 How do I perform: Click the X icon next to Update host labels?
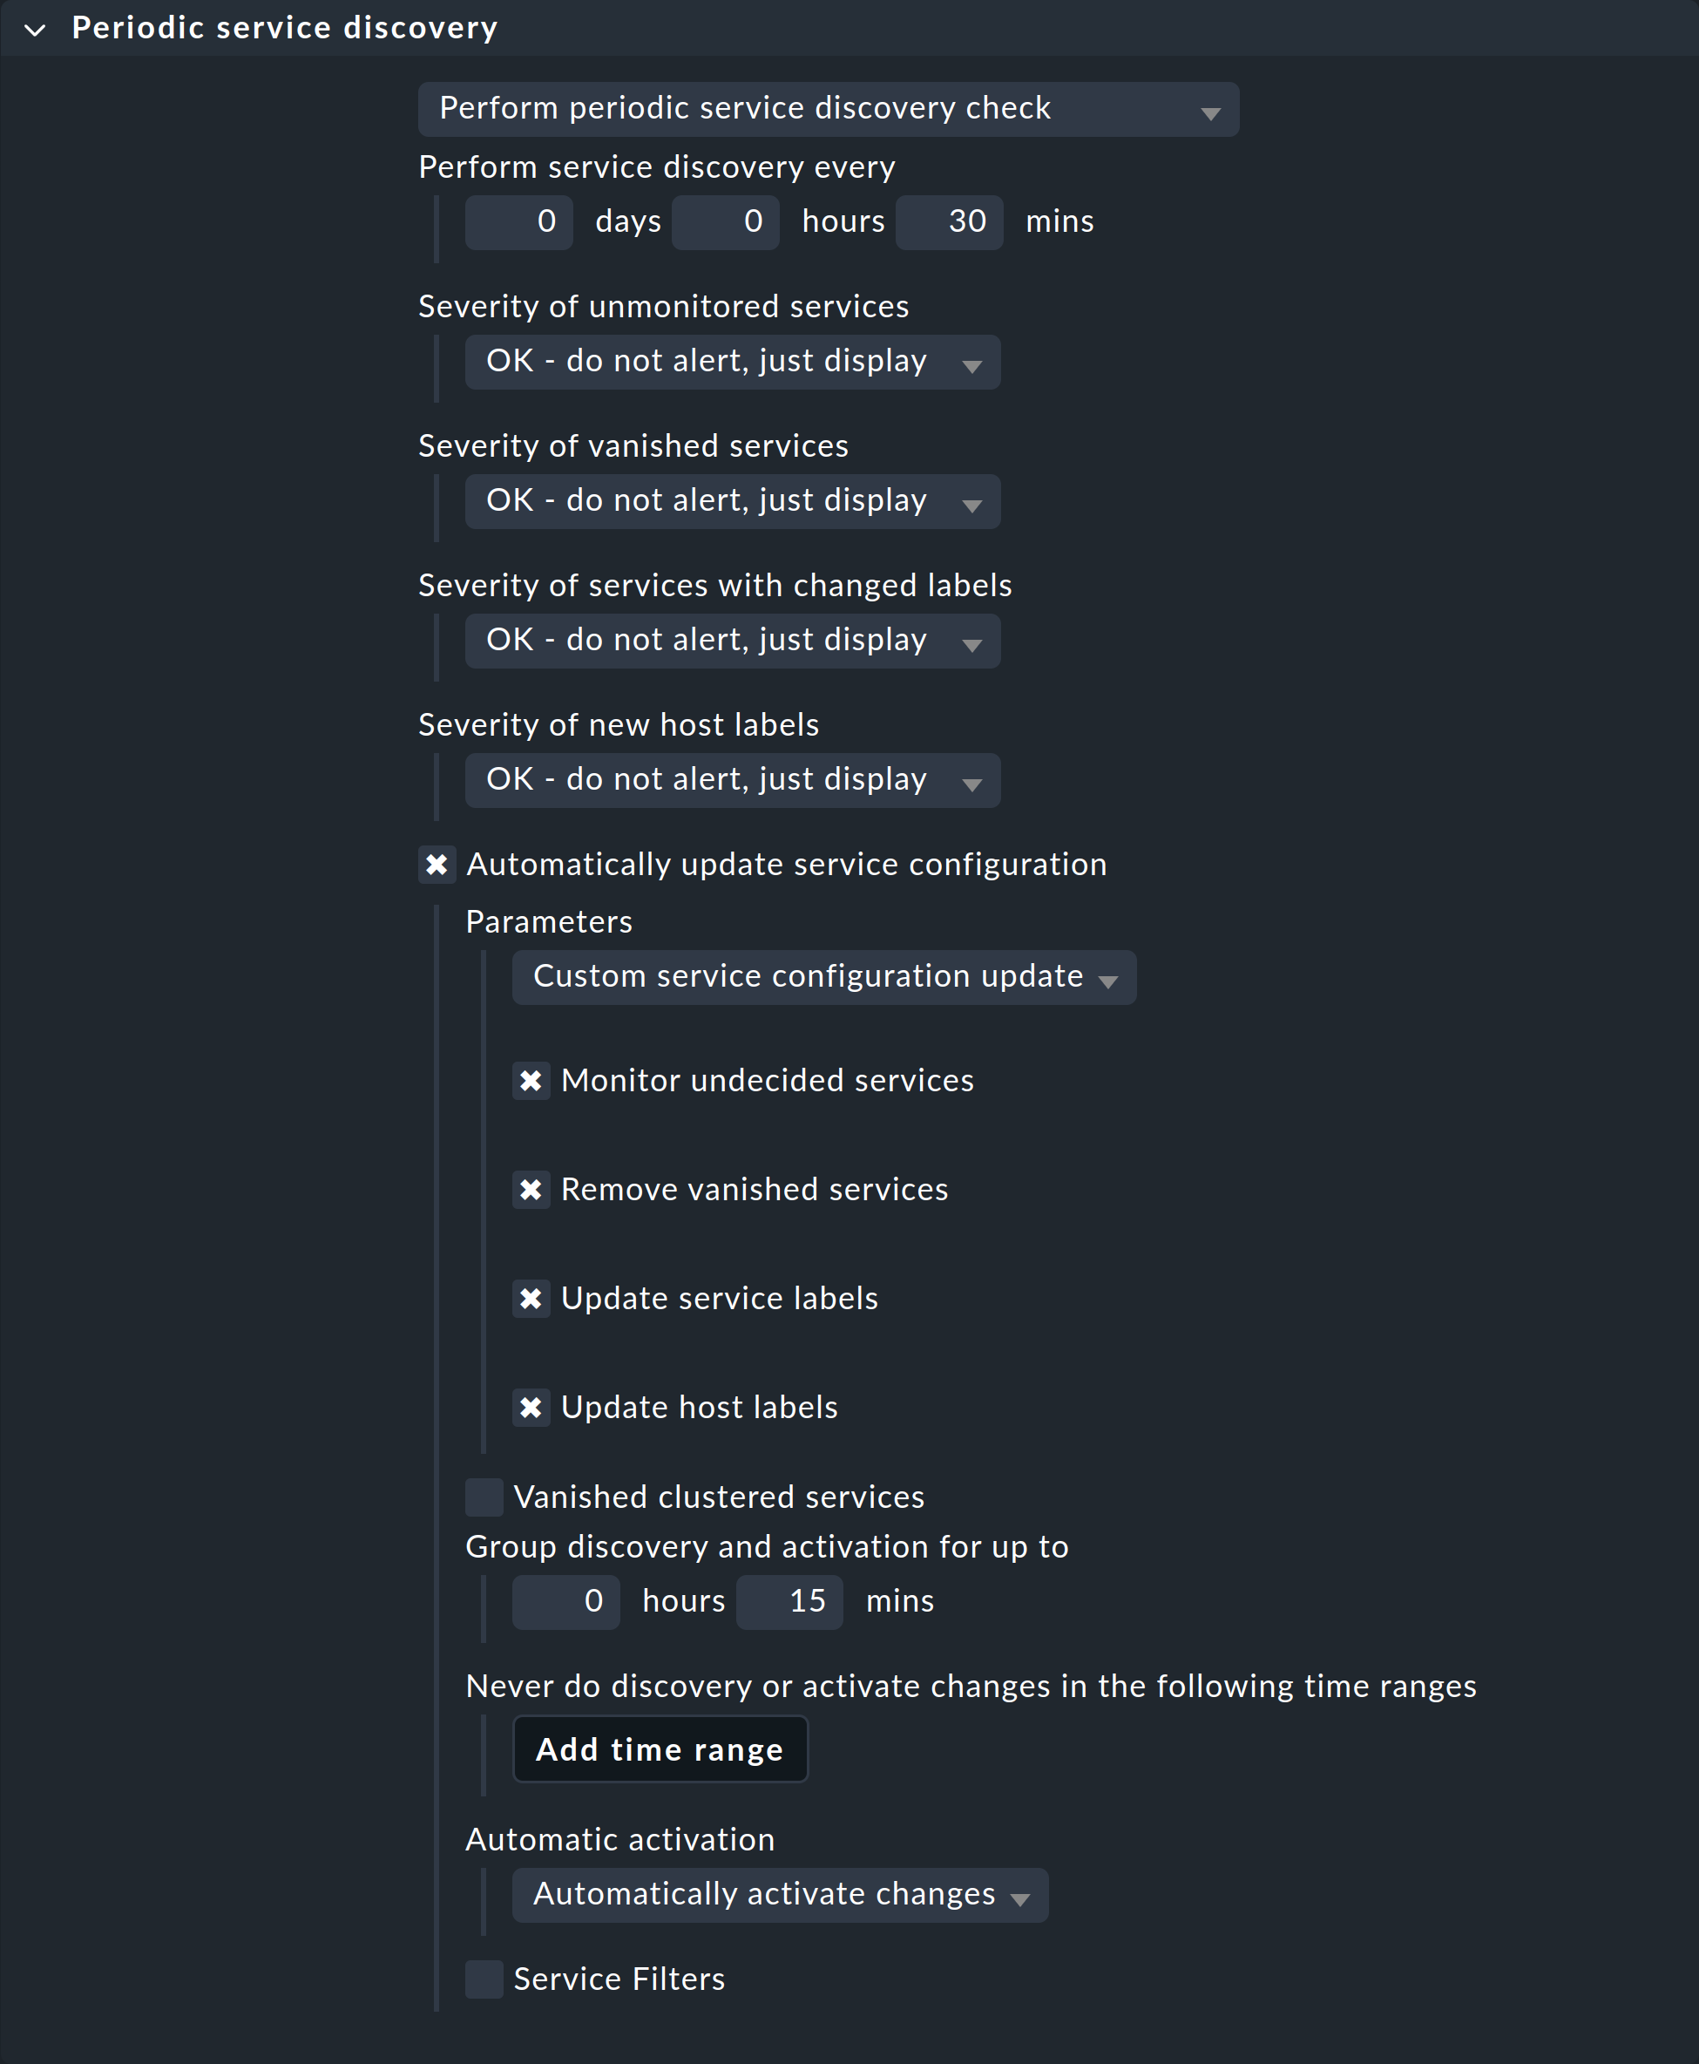[533, 1408]
